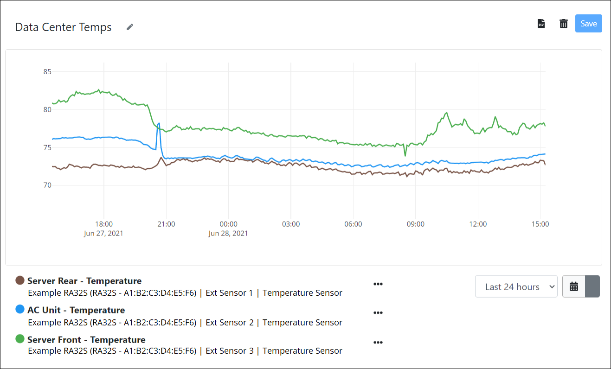Open the Last 24 hours time range dropdown
The height and width of the screenshot is (369, 611).
pyautogui.click(x=516, y=286)
